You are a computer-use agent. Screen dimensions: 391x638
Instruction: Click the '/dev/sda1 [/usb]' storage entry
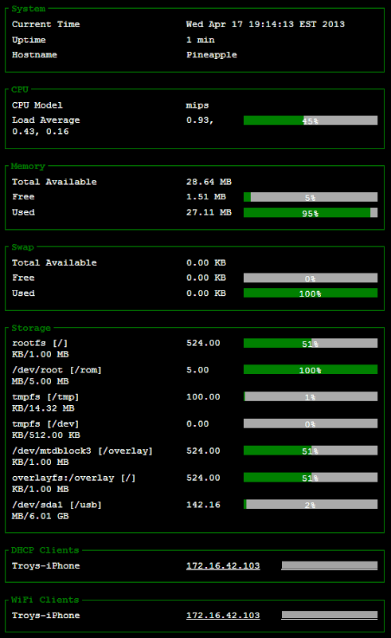tap(57, 505)
